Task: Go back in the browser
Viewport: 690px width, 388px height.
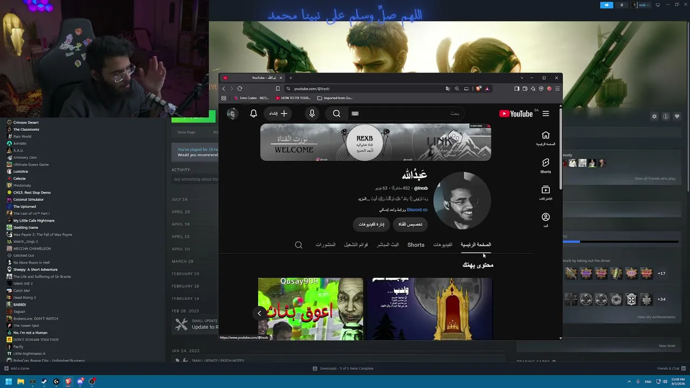Action: tap(224, 89)
